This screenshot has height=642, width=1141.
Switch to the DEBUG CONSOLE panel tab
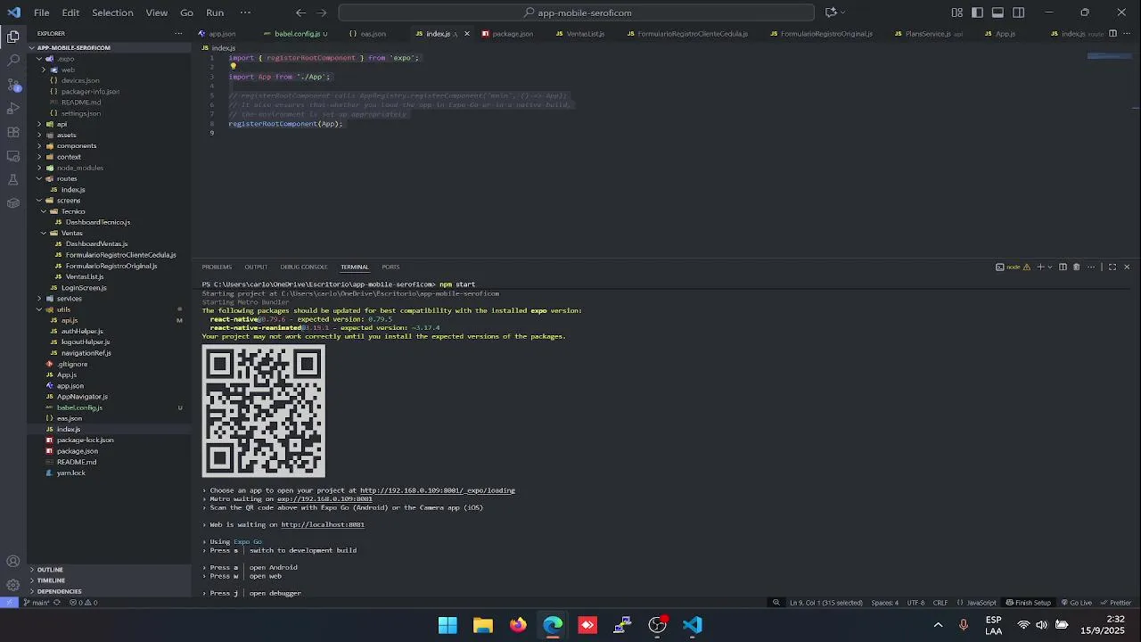304,267
